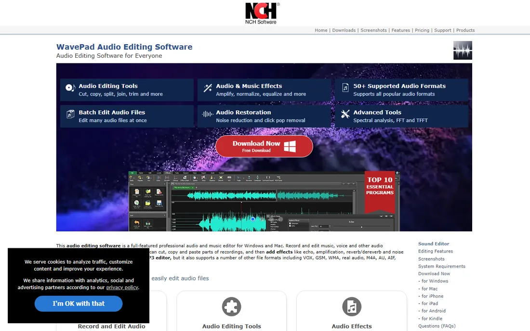Select the for Android download link
Viewport: 530px width, 331px height.
433,311
